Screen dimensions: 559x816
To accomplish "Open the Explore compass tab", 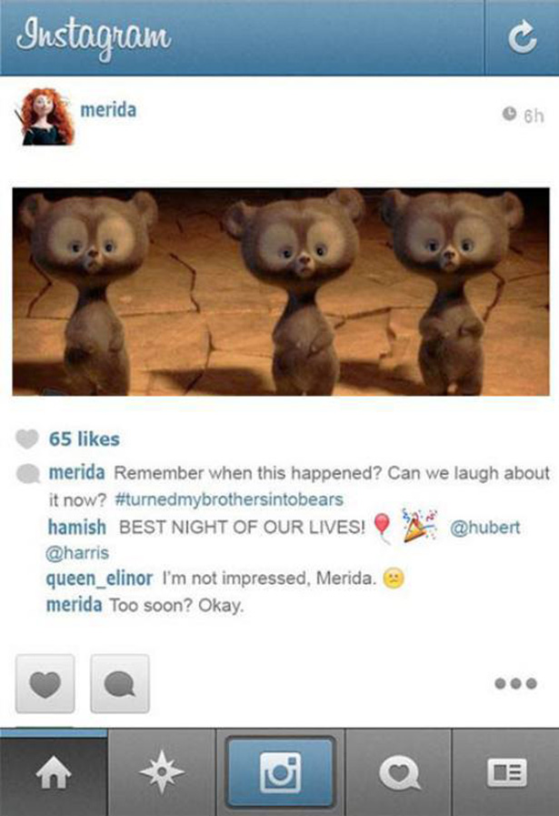I will 162,773.
